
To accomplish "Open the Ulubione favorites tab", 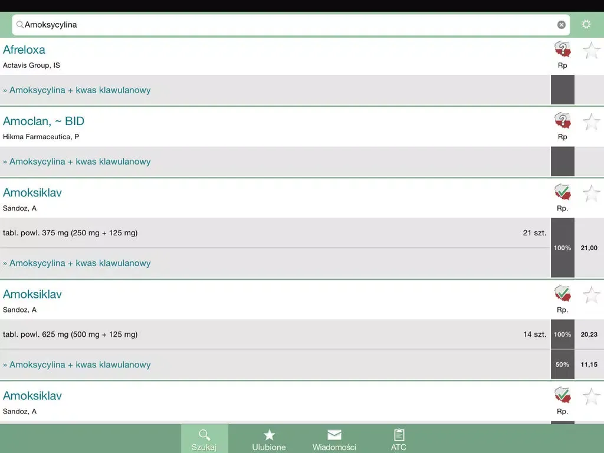I will (269, 439).
